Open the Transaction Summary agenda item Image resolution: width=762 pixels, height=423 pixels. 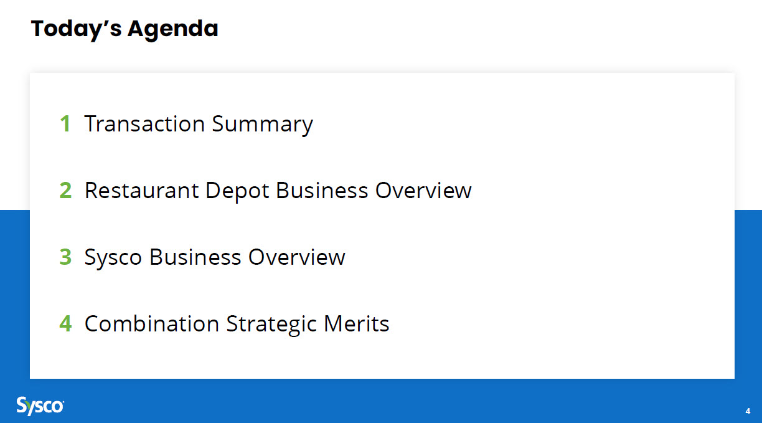pos(199,124)
